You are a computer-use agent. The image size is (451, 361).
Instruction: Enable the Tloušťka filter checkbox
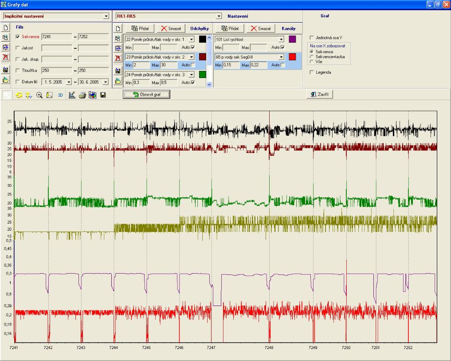(x=18, y=71)
